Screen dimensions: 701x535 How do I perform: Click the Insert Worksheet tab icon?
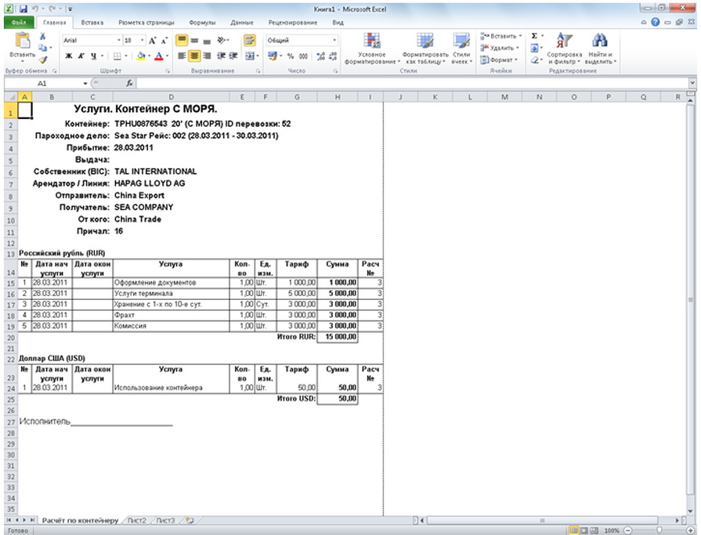point(190,520)
